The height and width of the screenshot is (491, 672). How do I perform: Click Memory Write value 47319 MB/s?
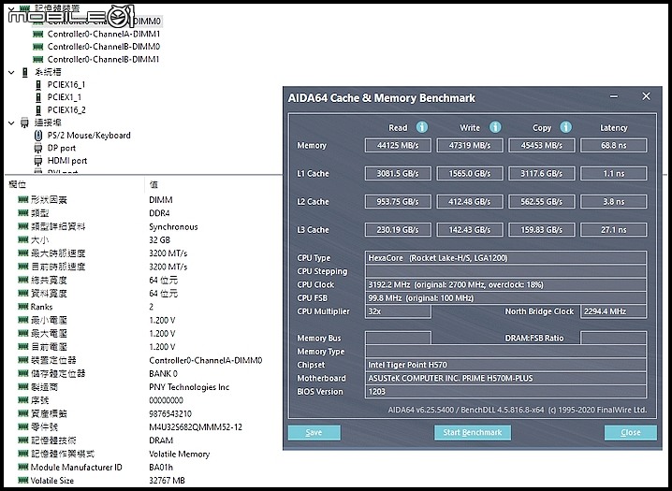[x=470, y=146]
